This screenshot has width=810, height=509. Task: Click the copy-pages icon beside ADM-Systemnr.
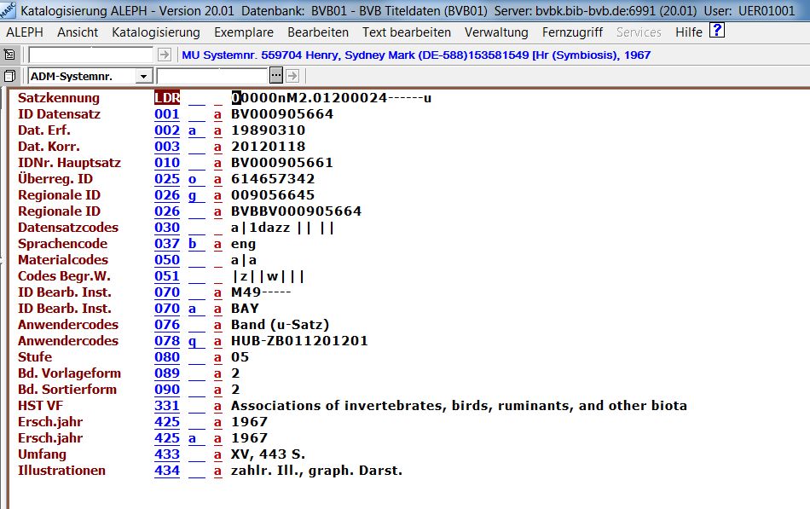click(9, 76)
